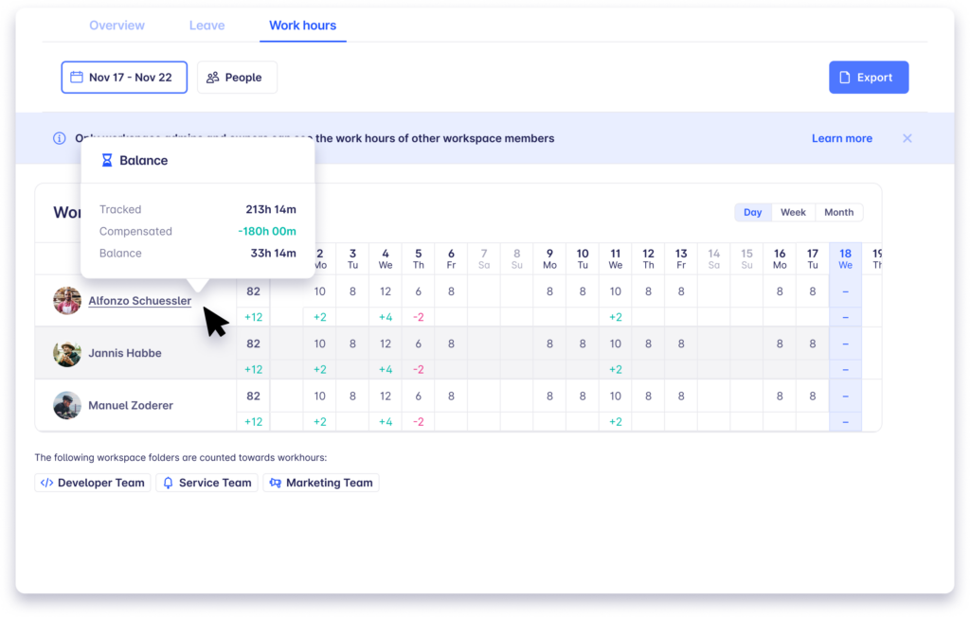The image size is (970, 617).
Task: Open Alfonzo Schuessler's profile link
Action: click(x=139, y=301)
